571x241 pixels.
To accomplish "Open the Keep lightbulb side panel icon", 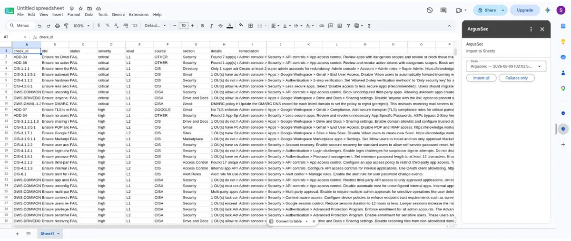I will tap(563, 41).
